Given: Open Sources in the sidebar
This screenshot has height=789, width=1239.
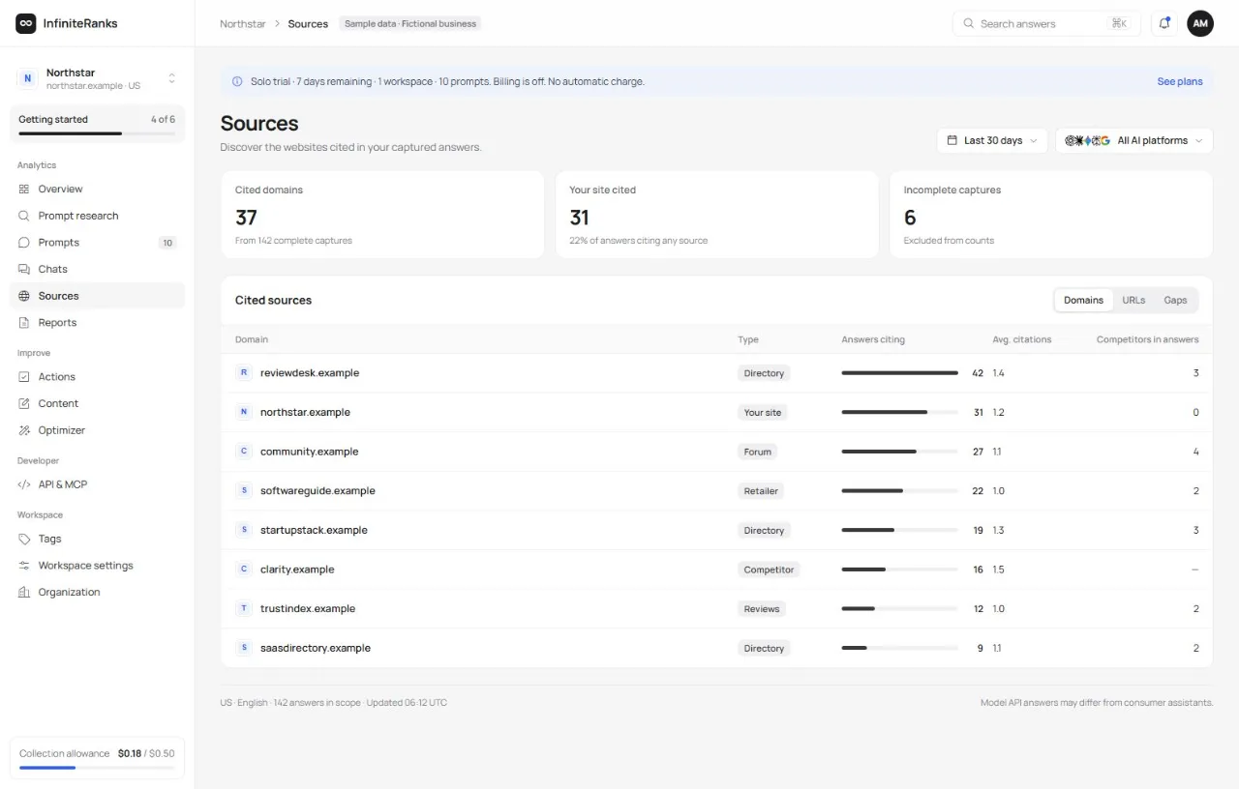Looking at the screenshot, I should (97, 296).
